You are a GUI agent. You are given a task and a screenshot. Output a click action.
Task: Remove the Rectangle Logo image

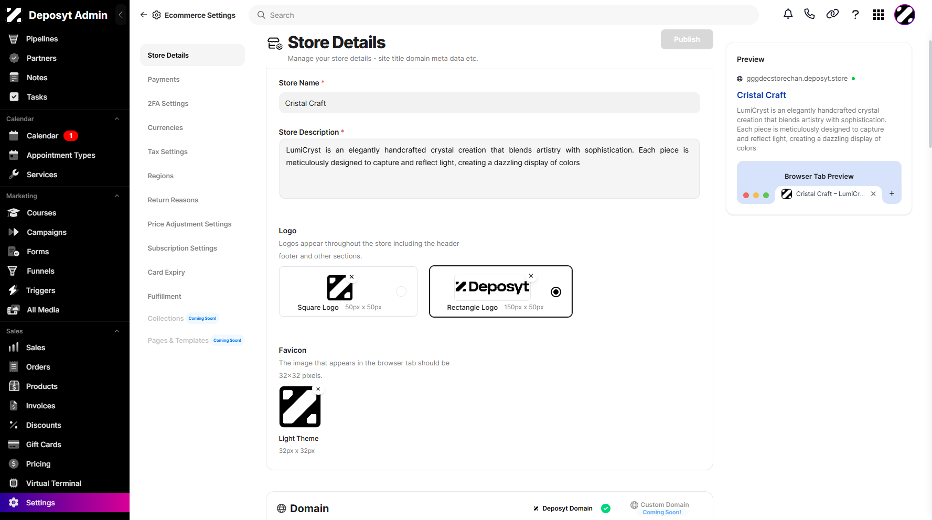point(531,276)
